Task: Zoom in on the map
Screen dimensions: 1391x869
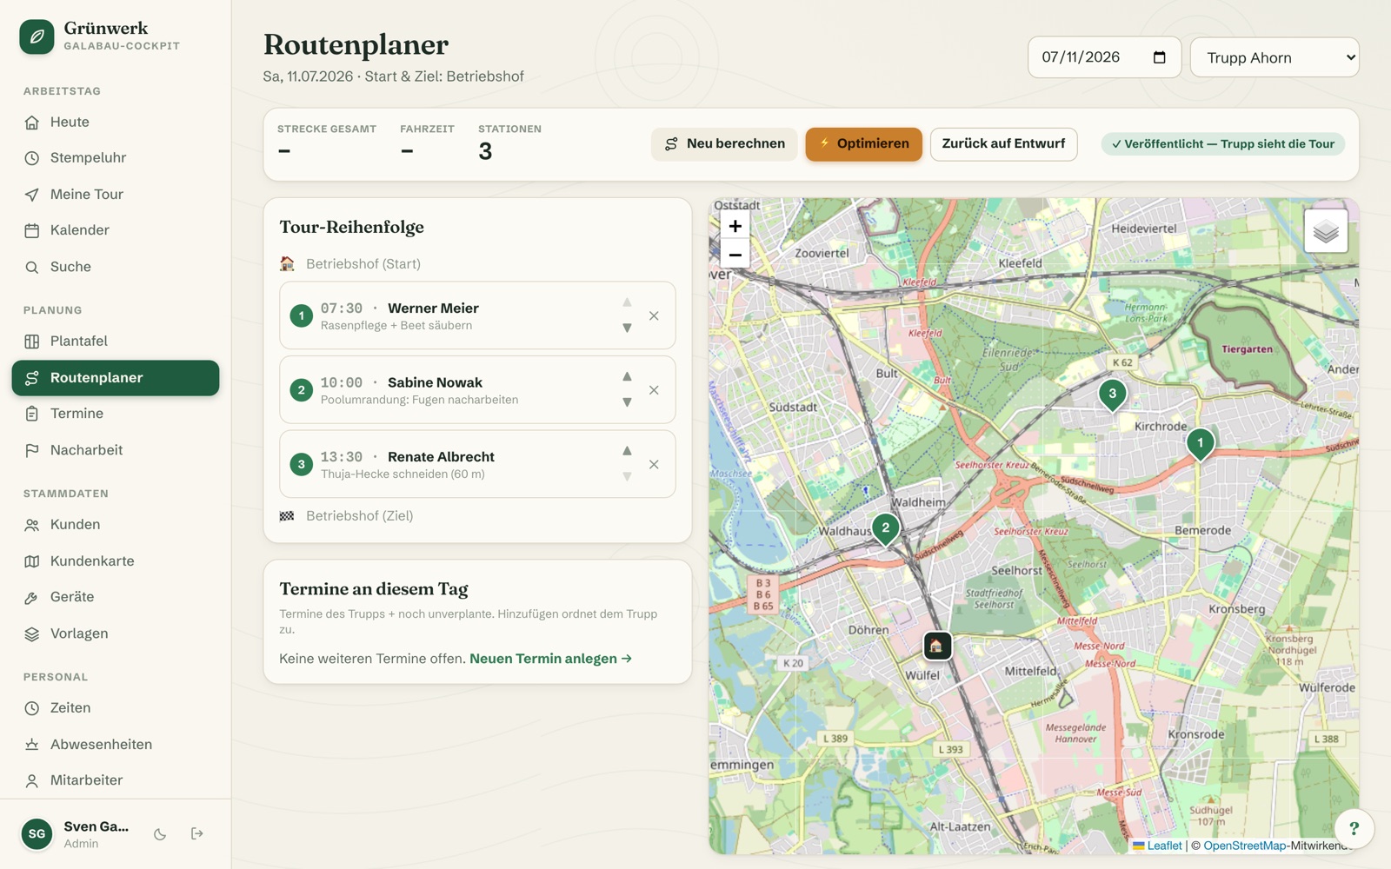Action: [735, 226]
